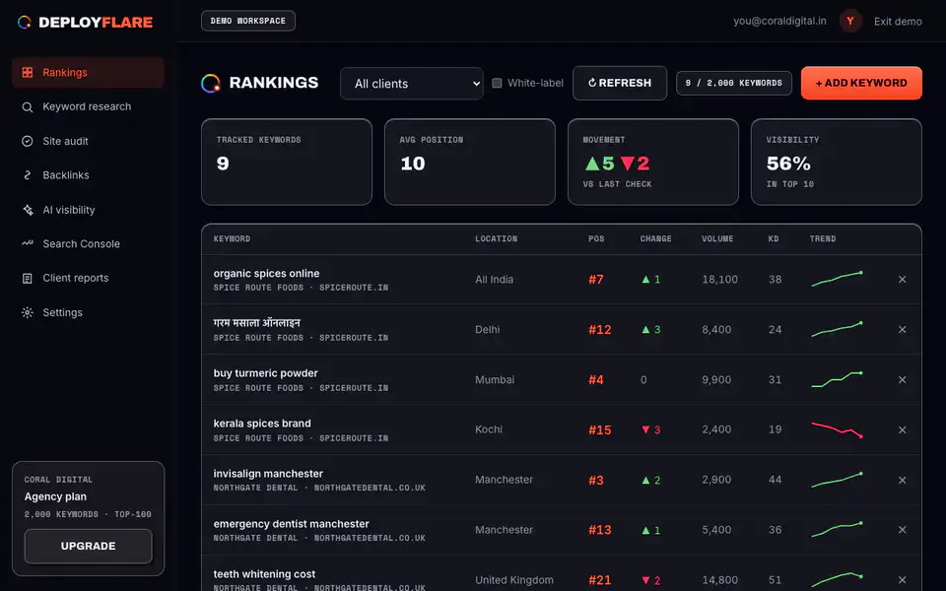Viewport: 946px width, 591px height.
Task: Select the गरम मसाला ऑनलाइन keyword
Action: coord(256,323)
